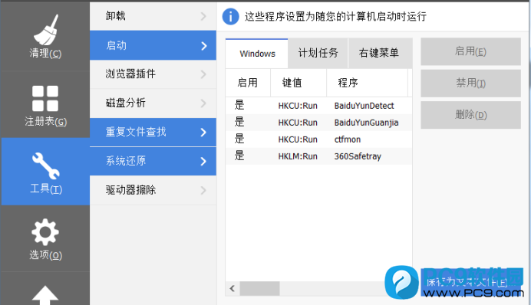The width and height of the screenshot is (531, 305).
Task: Select the 注册表 registry grid icon
Action: tap(45, 98)
